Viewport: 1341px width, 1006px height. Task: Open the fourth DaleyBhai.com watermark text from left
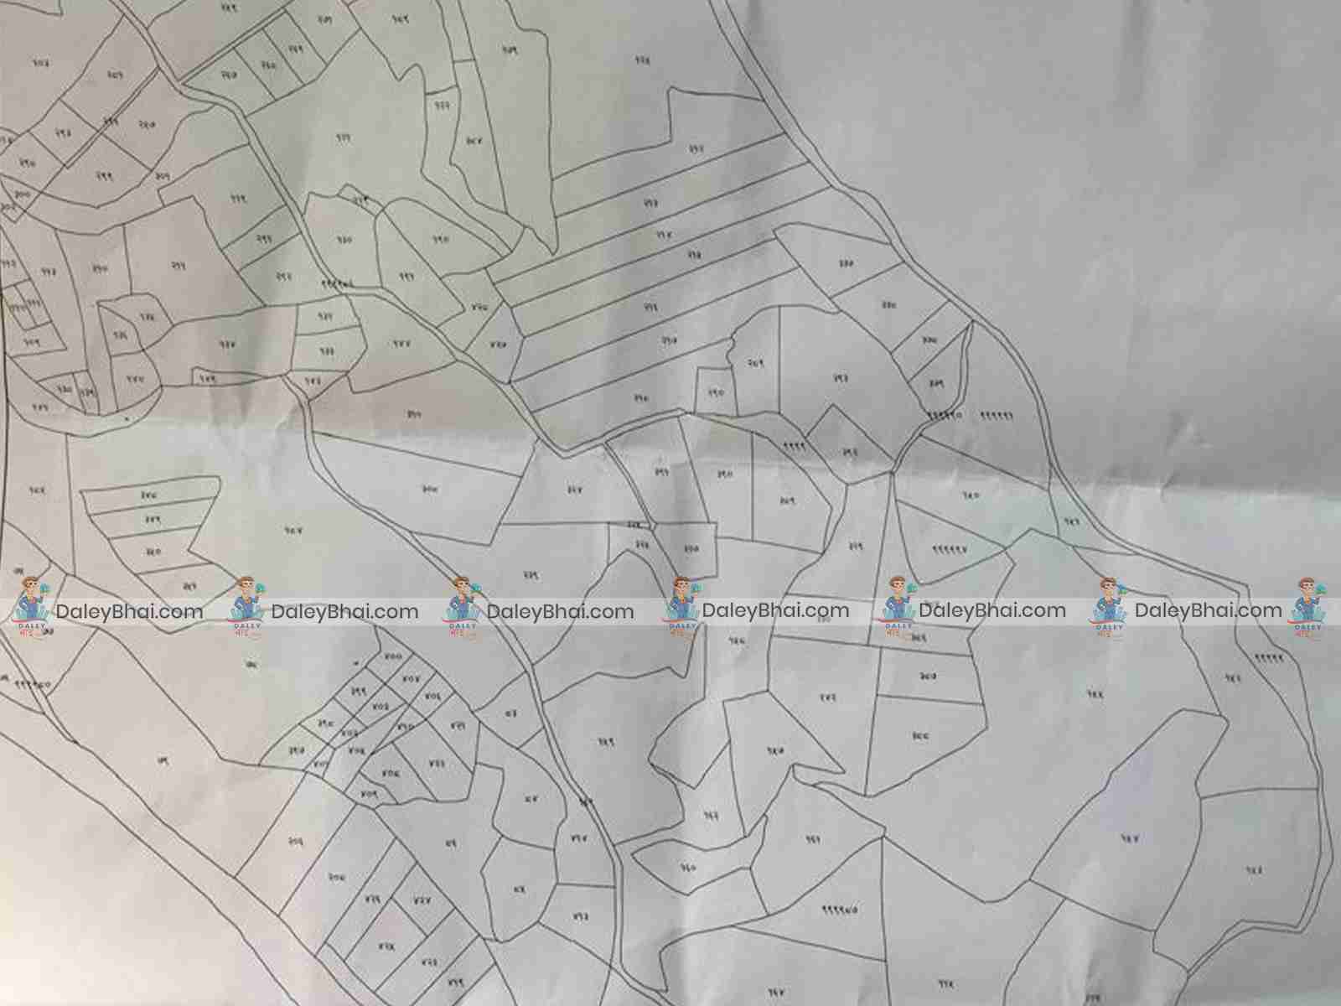tap(776, 612)
